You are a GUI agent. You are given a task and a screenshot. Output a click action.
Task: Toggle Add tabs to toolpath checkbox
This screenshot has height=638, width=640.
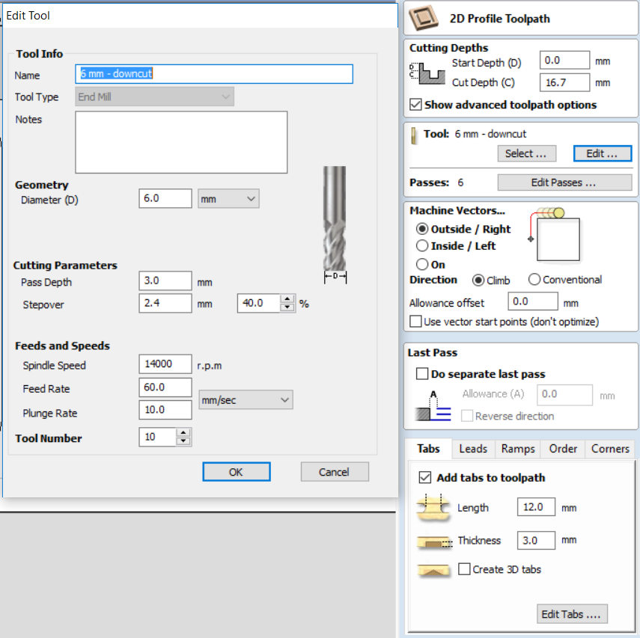click(x=425, y=477)
